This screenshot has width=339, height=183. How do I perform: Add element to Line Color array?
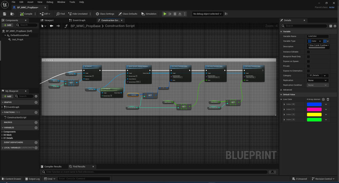click(323, 99)
